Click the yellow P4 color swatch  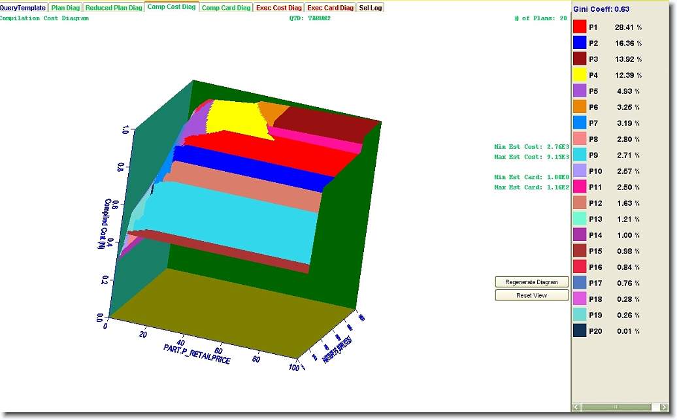point(580,74)
